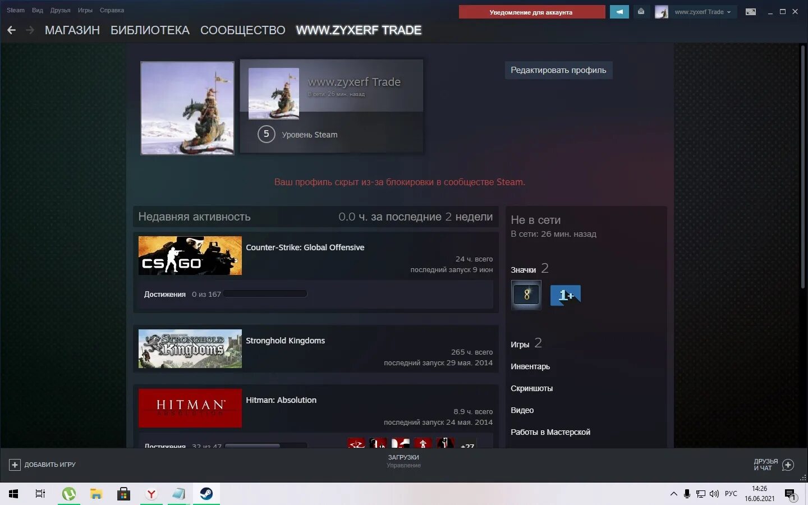
Task: Open Stronghold Kingdoms title link
Action: (x=285, y=341)
